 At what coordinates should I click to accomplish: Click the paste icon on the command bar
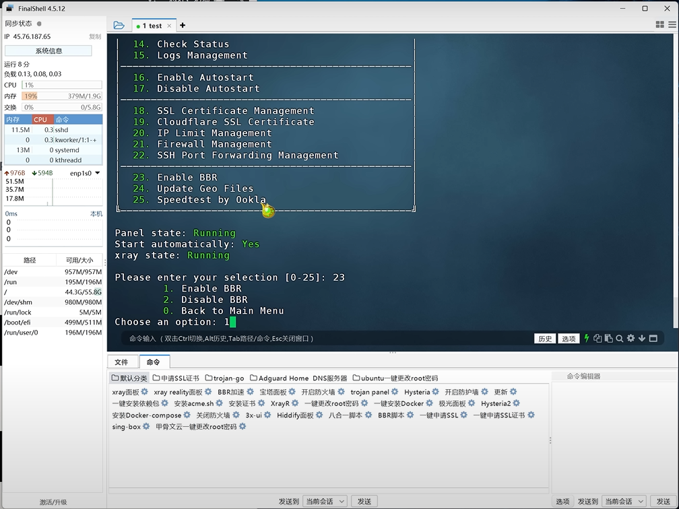coord(608,339)
